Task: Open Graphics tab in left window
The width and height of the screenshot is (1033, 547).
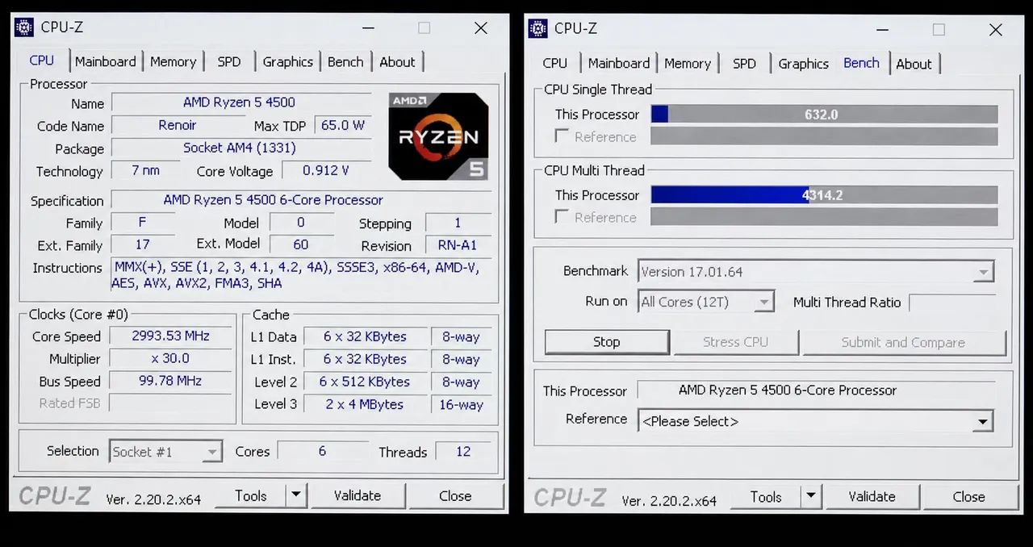Action: click(287, 61)
